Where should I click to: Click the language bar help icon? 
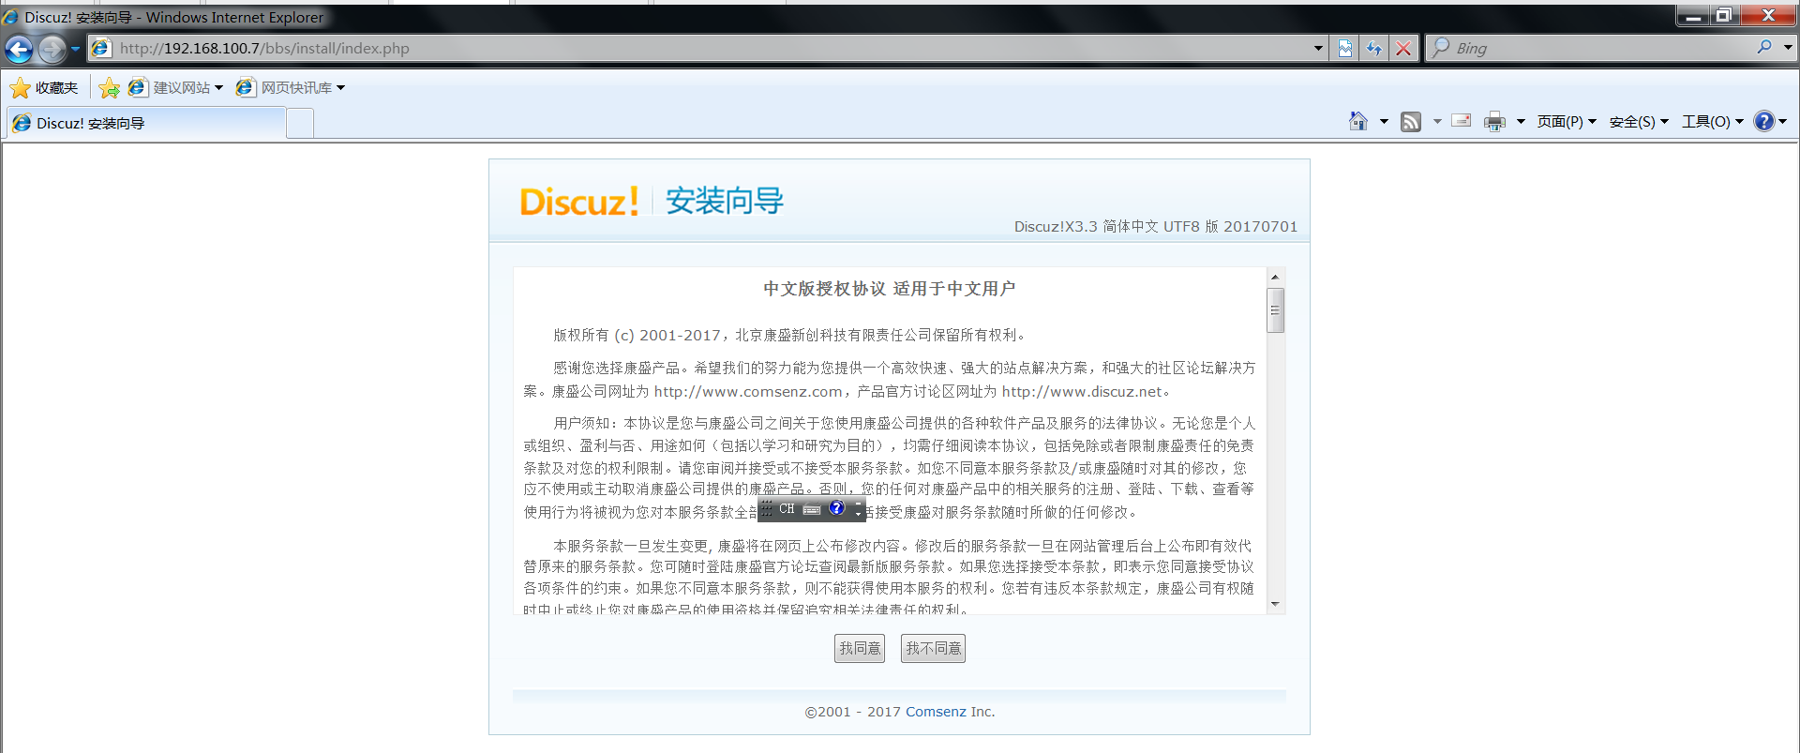[x=837, y=508]
